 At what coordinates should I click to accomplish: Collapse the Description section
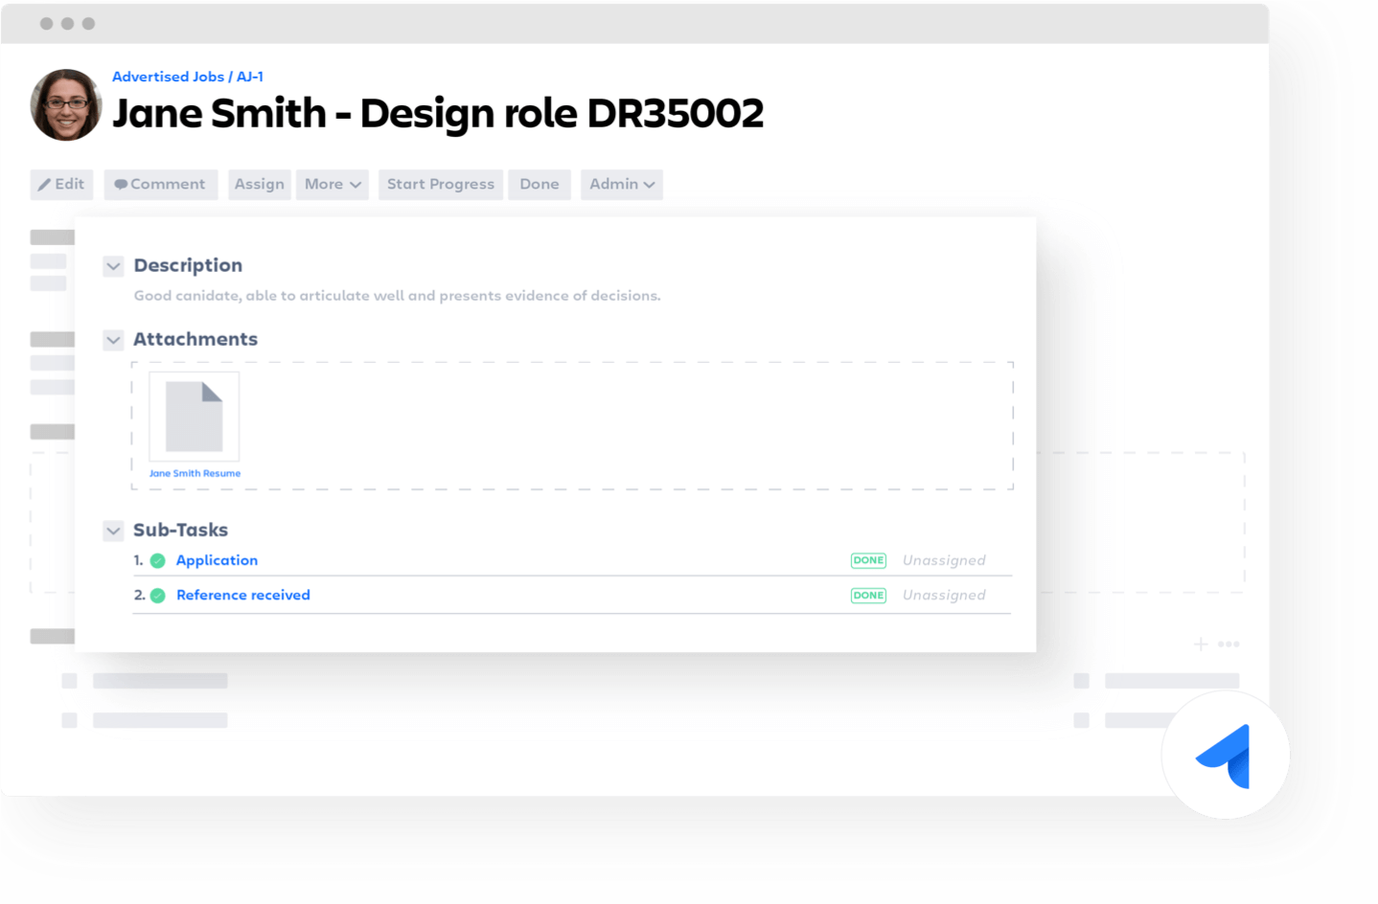coord(113,266)
